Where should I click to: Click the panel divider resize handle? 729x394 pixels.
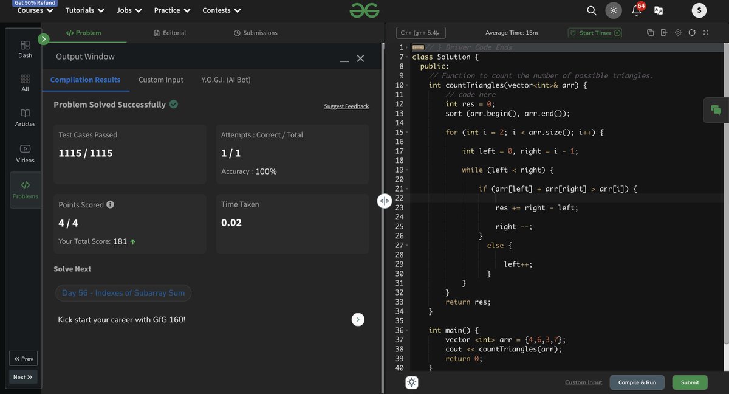384,201
